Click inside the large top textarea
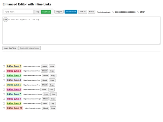Image resolution: width=163 pixels, height=122 pixels. pyautogui.click(x=81, y=31)
